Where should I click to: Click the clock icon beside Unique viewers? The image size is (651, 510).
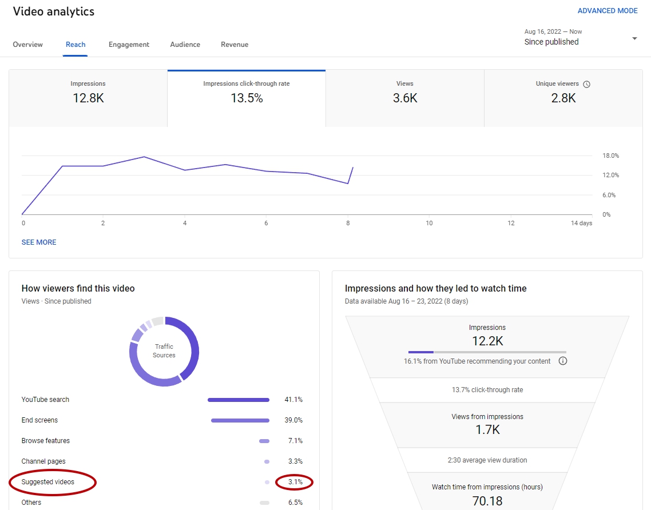tap(587, 84)
